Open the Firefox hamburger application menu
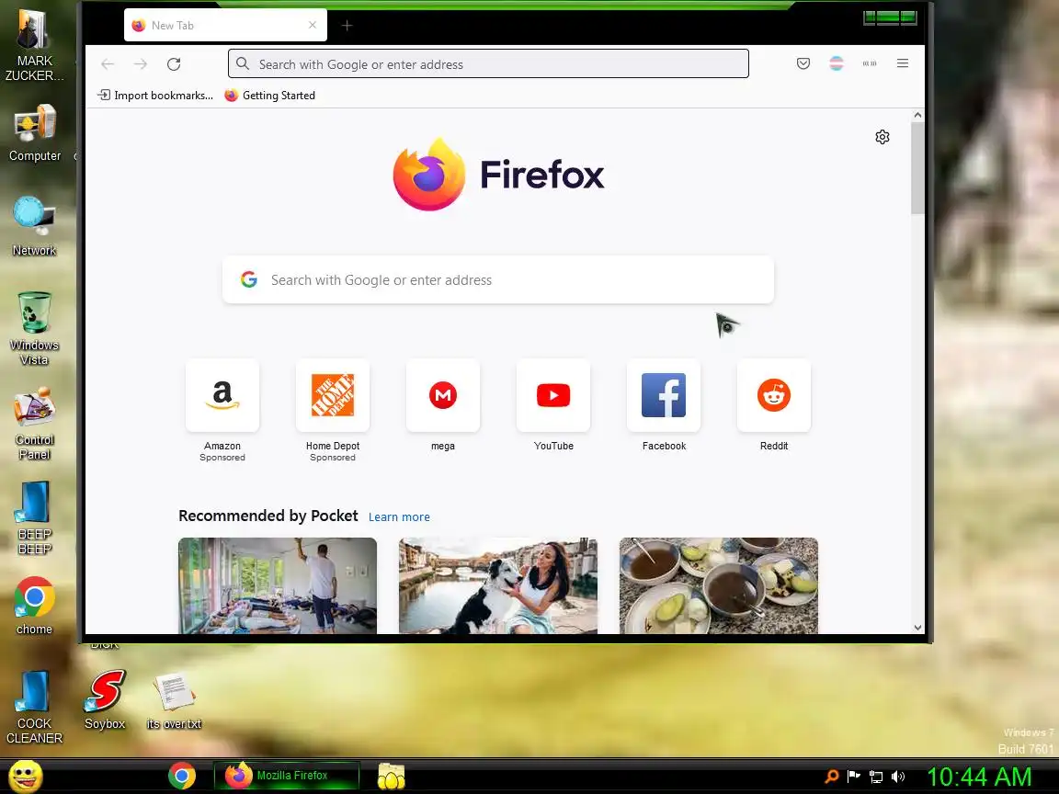The image size is (1059, 794). click(x=903, y=63)
